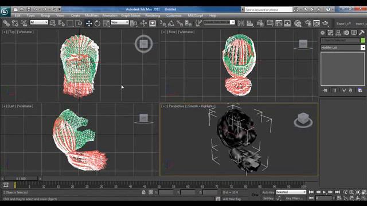The image size is (367, 206).
Task: Toggle the 3D Snaps button
Action: click(x=162, y=23)
